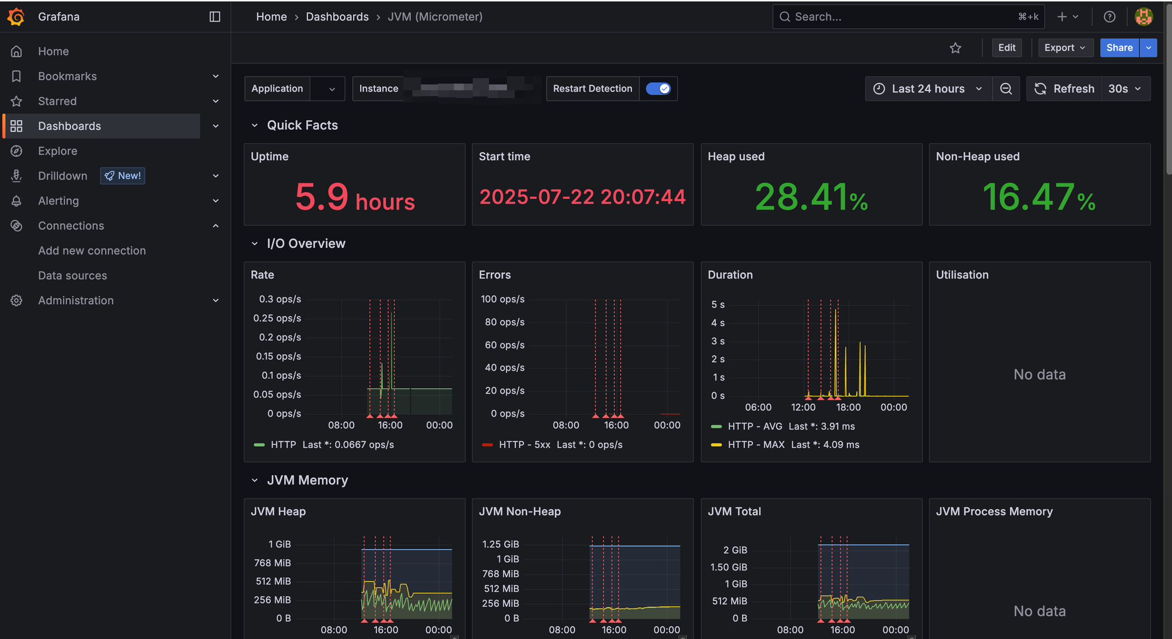This screenshot has width=1172, height=639.
Task: Open the Last 24 hours time picker
Action: [x=928, y=89]
